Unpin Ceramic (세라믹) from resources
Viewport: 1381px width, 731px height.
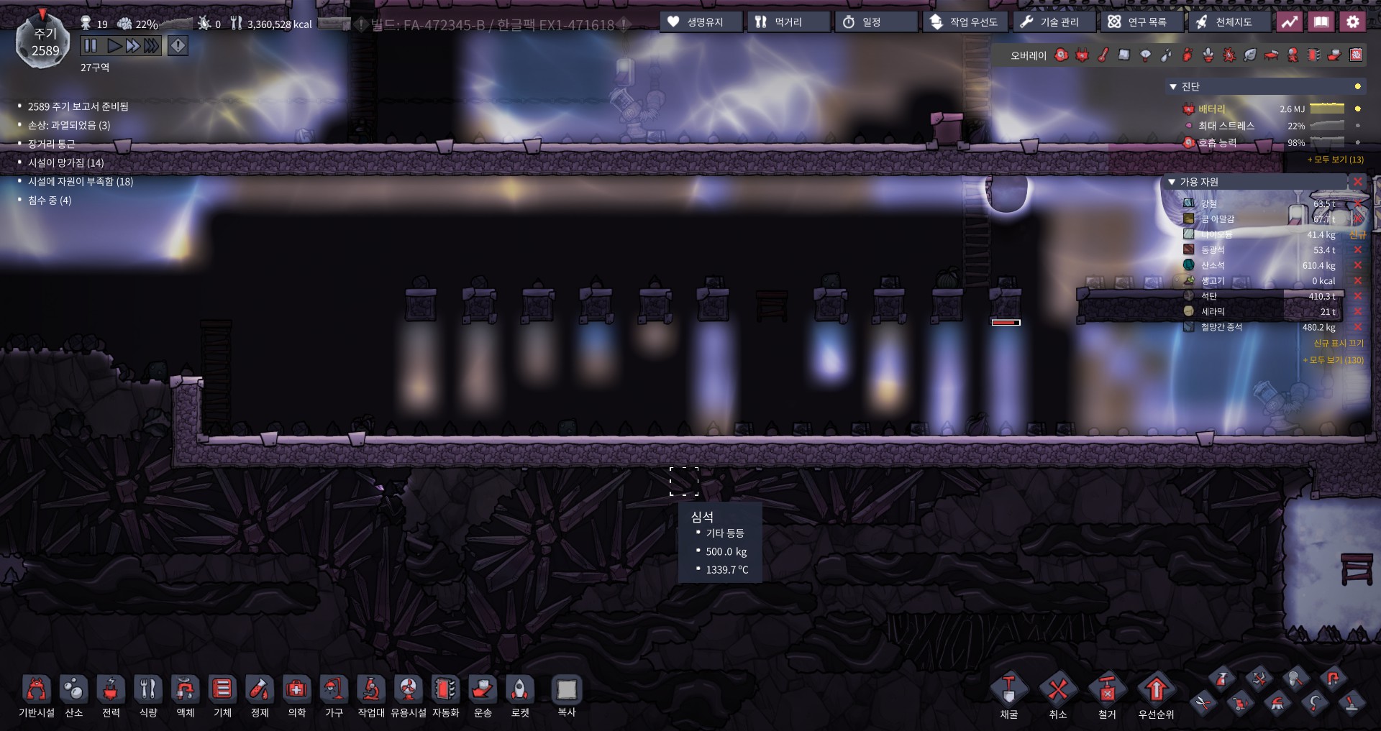pos(1357,311)
